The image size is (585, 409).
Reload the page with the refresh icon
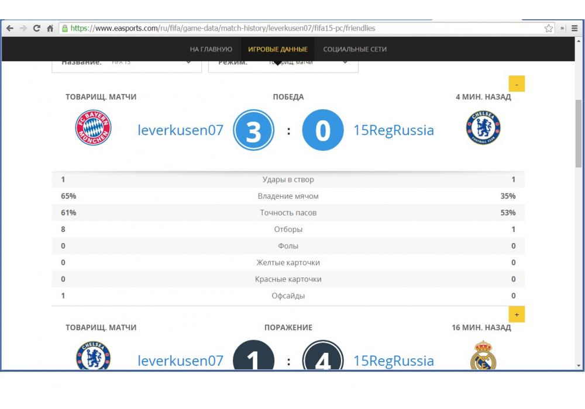36,28
